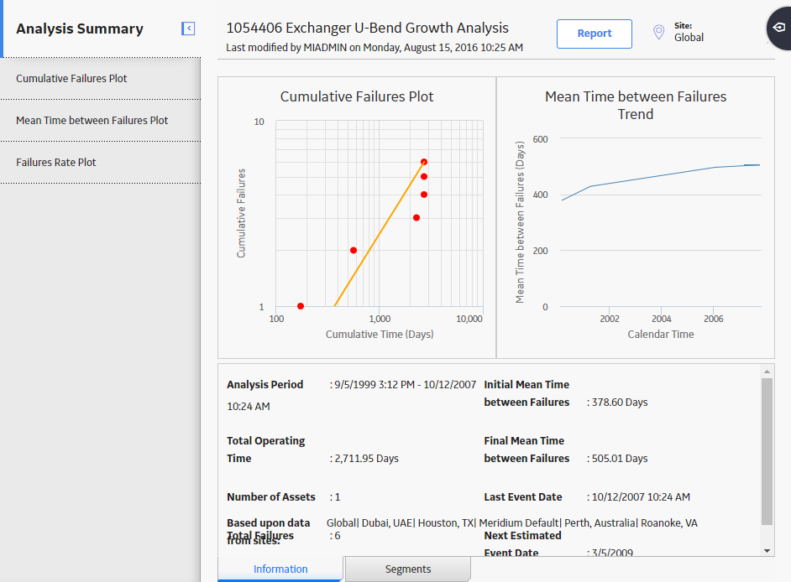791x582 pixels.
Task: Click the data sites list starting with Global| Dubai
Action: click(512, 523)
